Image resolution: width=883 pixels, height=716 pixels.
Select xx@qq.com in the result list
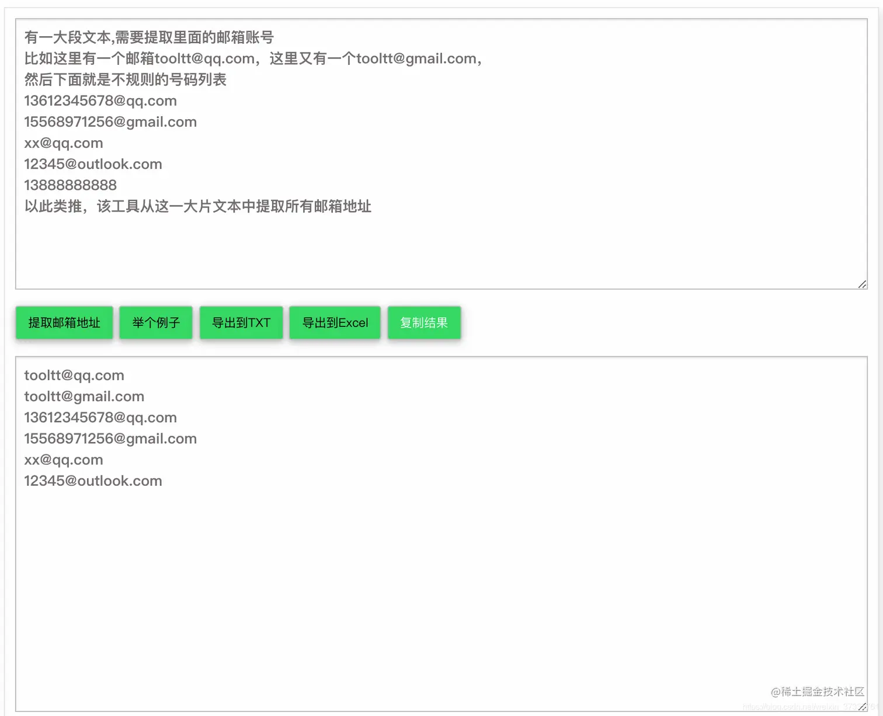[63, 460]
